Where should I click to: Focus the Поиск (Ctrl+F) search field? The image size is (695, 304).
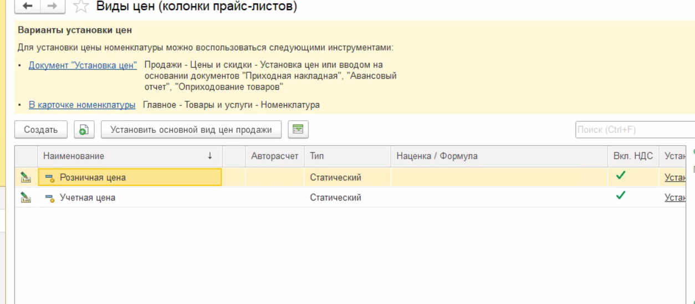634,130
